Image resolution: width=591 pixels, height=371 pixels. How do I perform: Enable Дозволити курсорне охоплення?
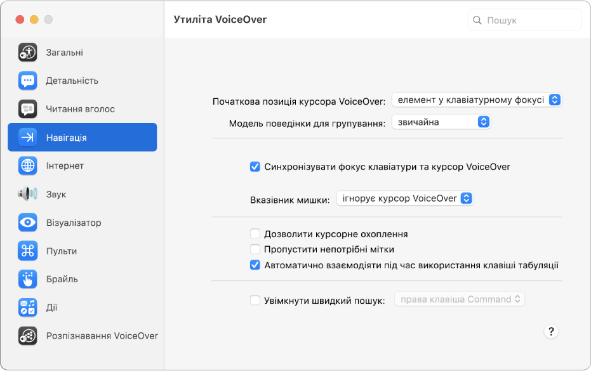pyautogui.click(x=255, y=233)
